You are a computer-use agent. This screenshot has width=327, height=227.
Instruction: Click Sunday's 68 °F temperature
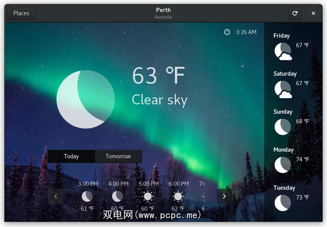(x=303, y=121)
